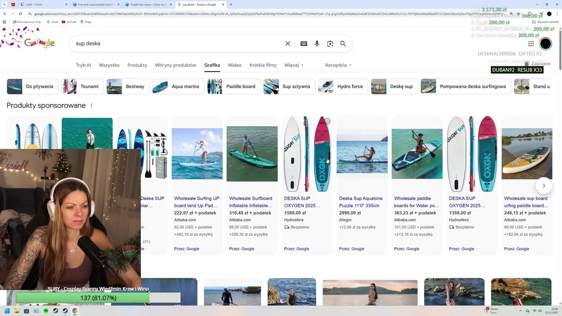562x316 pixels.
Task: Open the Wi-Fi network icon in tray
Action: (534, 311)
